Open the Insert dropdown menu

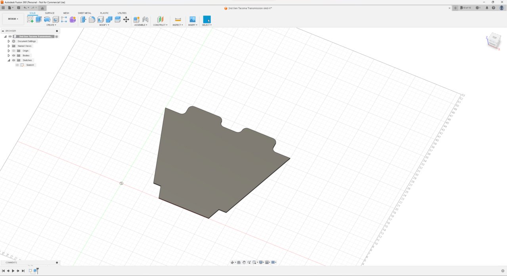pyautogui.click(x=193, y=25)
